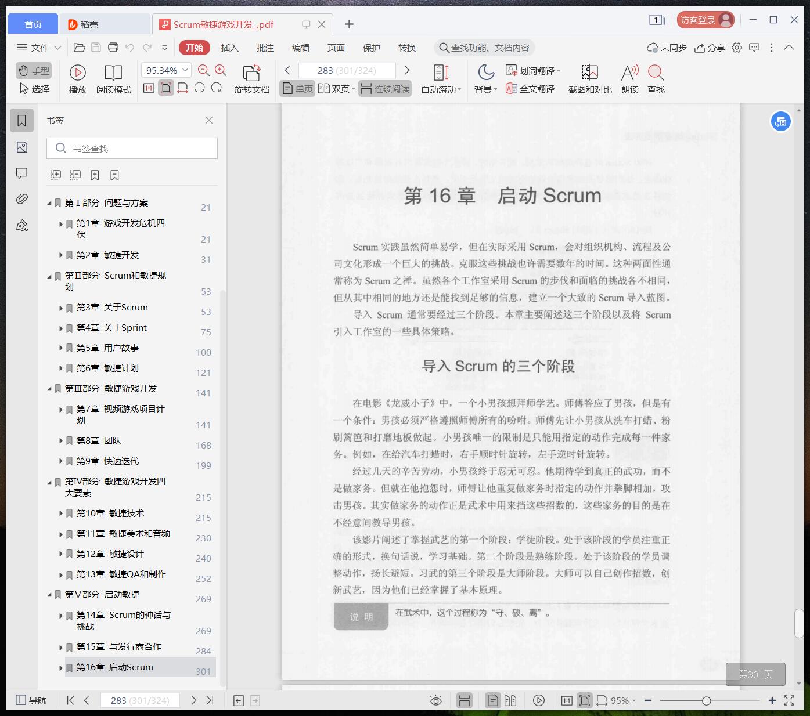Open the 批注 ribbon tab
This screenshot has height=716, width=810.
[265, 48]
